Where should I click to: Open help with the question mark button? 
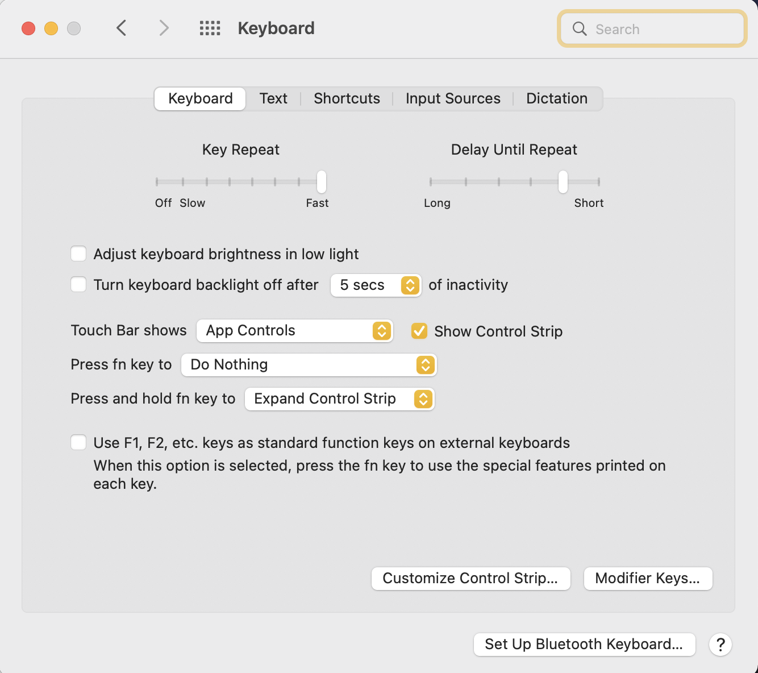(x=720, y=645)
